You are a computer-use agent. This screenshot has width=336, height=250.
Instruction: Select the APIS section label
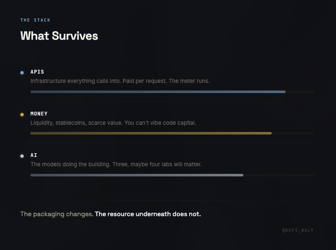pos(37,72)
